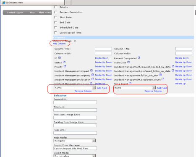Open edit icon for preferred_follow_up_date field
The width and height of the screenshot is (196, 157).
(x=173, y=71)
